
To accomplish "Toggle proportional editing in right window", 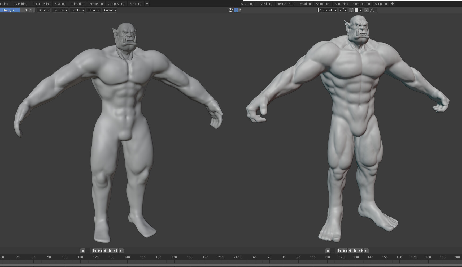I will [x=367, y=10].
